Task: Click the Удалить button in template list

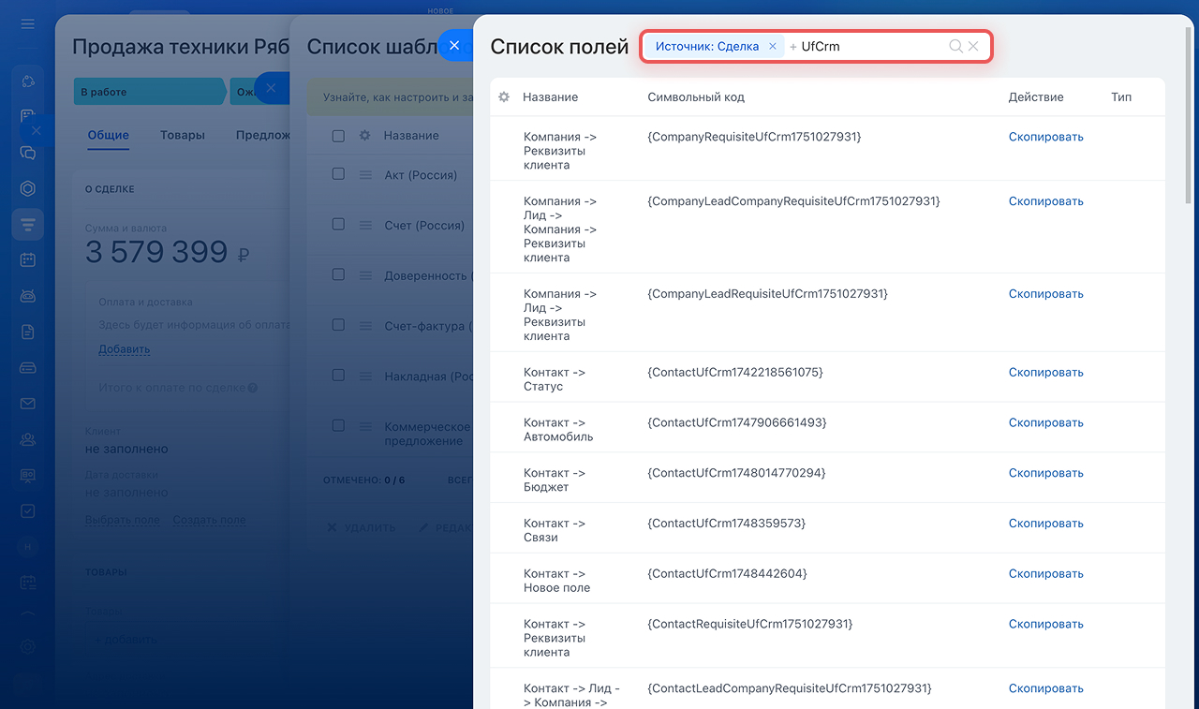Action: point(361,528)
